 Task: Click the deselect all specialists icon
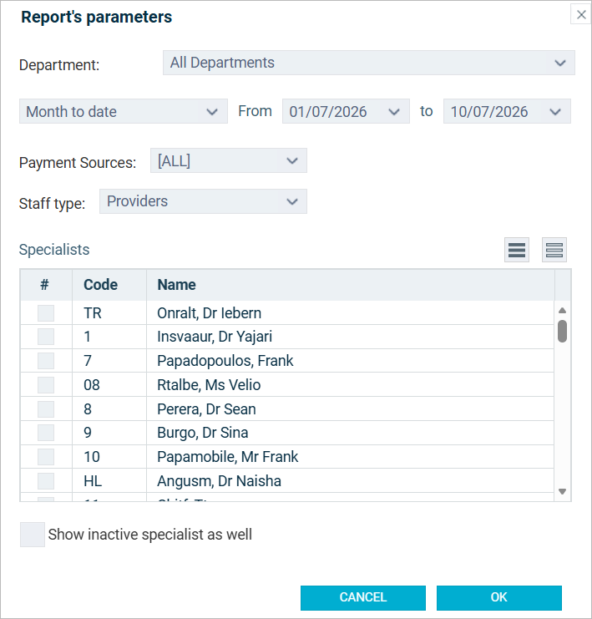click(x=554, y=250)
